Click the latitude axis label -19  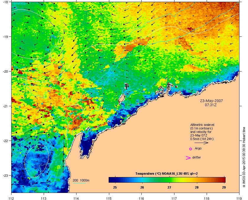tap(5, 36)
